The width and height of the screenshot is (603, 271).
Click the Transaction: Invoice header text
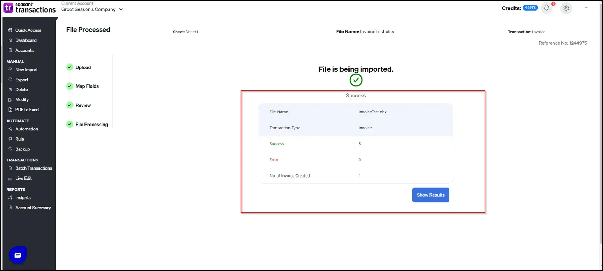point(527,32)
